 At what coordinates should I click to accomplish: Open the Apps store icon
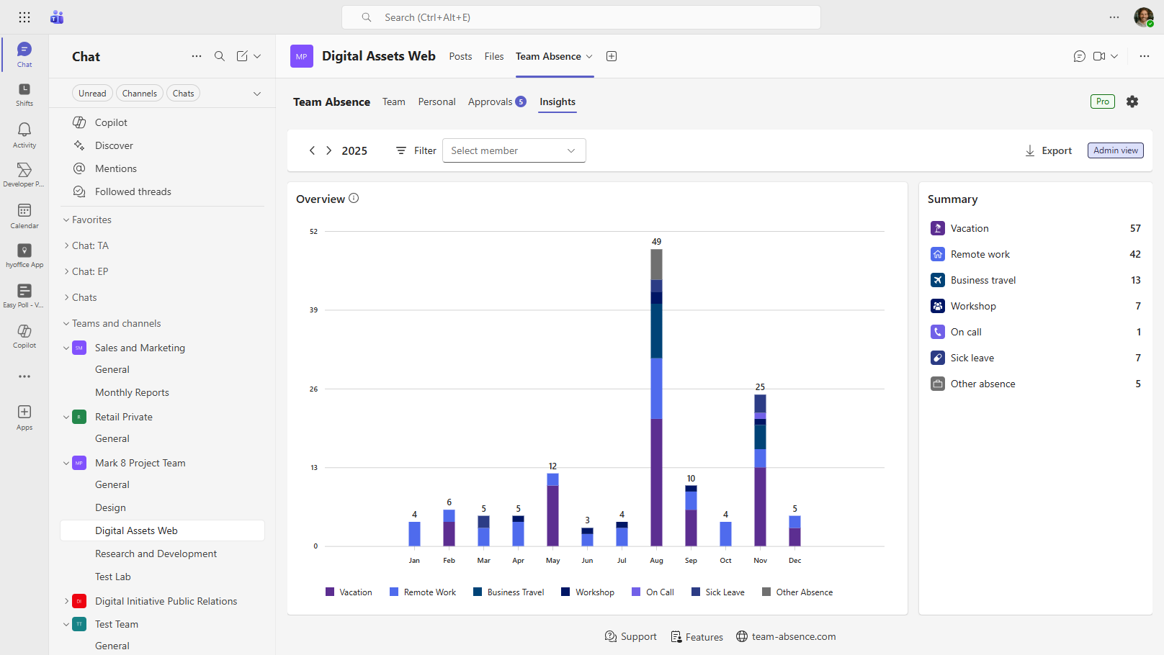click(24, 417)
